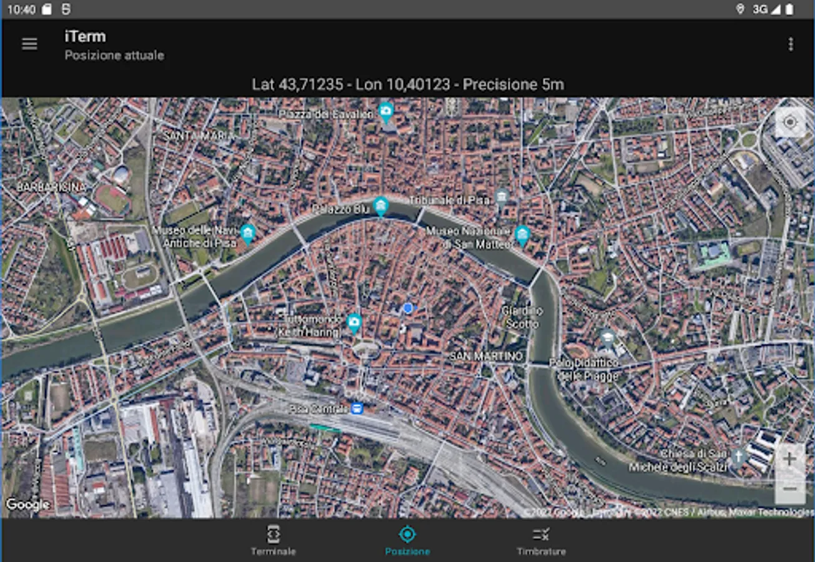The height and width of the screenshot is (562, 815).
Task: Tap the location indicator in status bar
Action: click(x=740, y=9)
